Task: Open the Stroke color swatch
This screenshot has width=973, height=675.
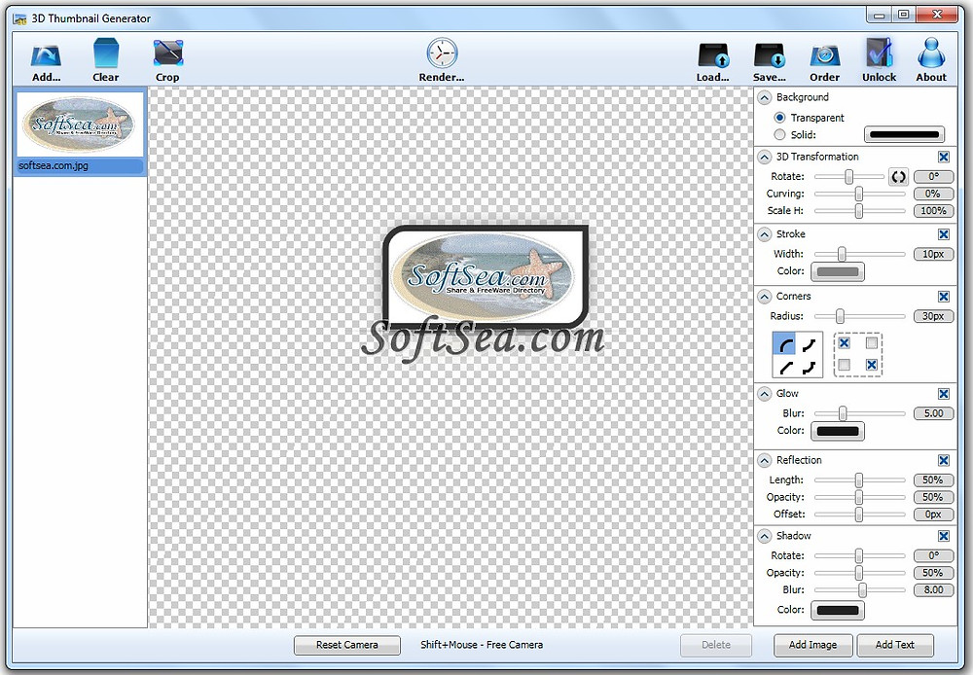Action: point(838,271)
